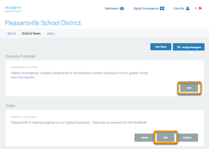
Task: Click the 'Published on Jul 8, 2016' date
Action: 24,67
